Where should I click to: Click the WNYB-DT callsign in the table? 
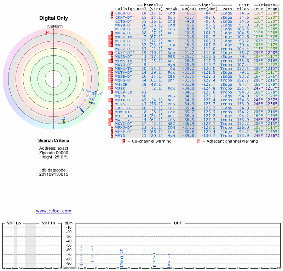pos(123,25)
